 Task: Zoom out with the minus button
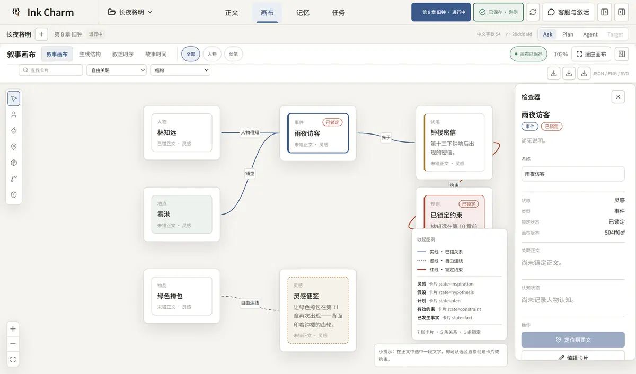[13, 344]
